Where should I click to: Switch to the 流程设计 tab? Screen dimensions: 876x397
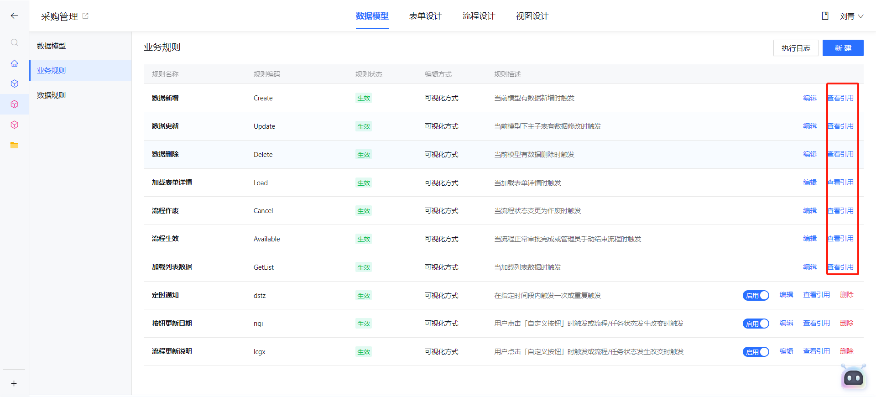tap(479, 16)
